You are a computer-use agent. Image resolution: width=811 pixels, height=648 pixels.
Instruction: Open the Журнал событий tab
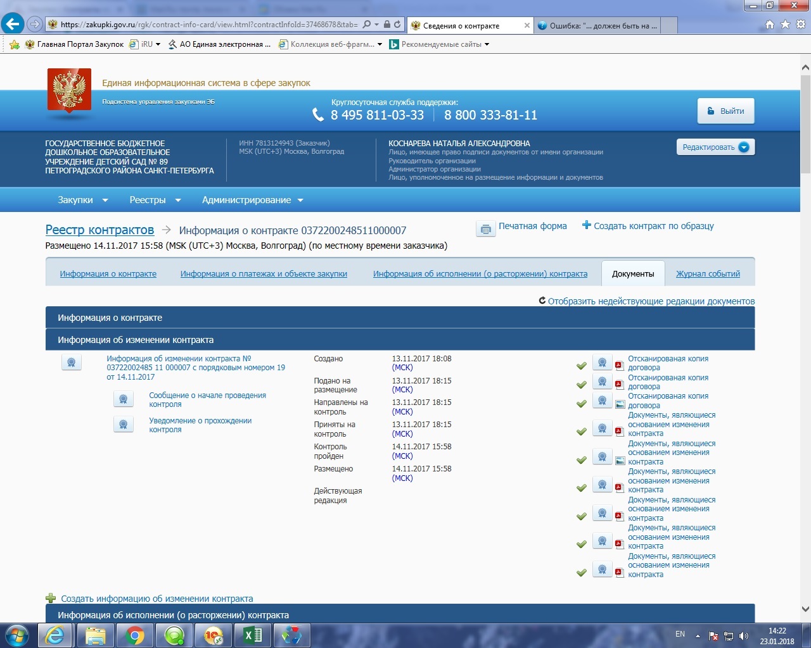pos(708,274)
